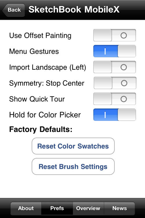Viewport: 145px width, 218px height.
Task: Switch to the Overview tab
Action: click(x=88, y=208)
